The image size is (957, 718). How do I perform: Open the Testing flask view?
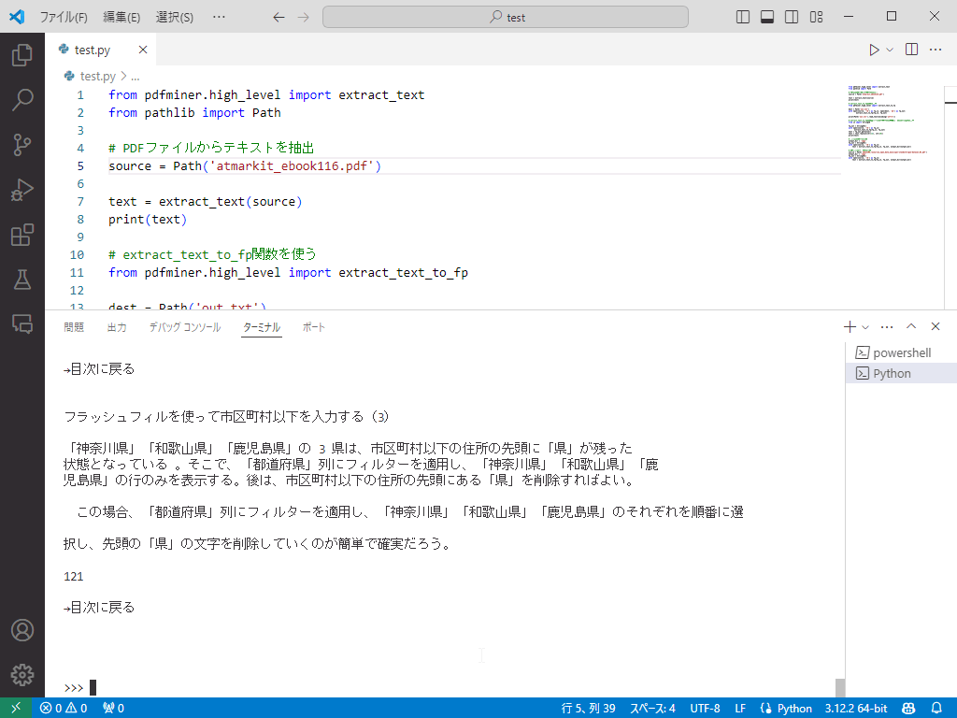21,279
